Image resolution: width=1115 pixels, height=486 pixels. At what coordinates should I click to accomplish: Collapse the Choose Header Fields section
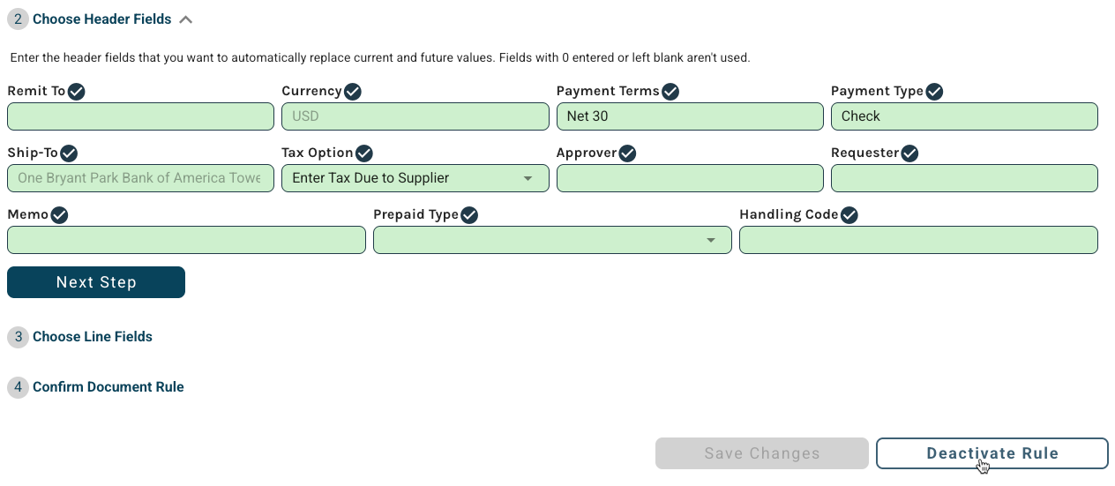click(x=186, y=19)
